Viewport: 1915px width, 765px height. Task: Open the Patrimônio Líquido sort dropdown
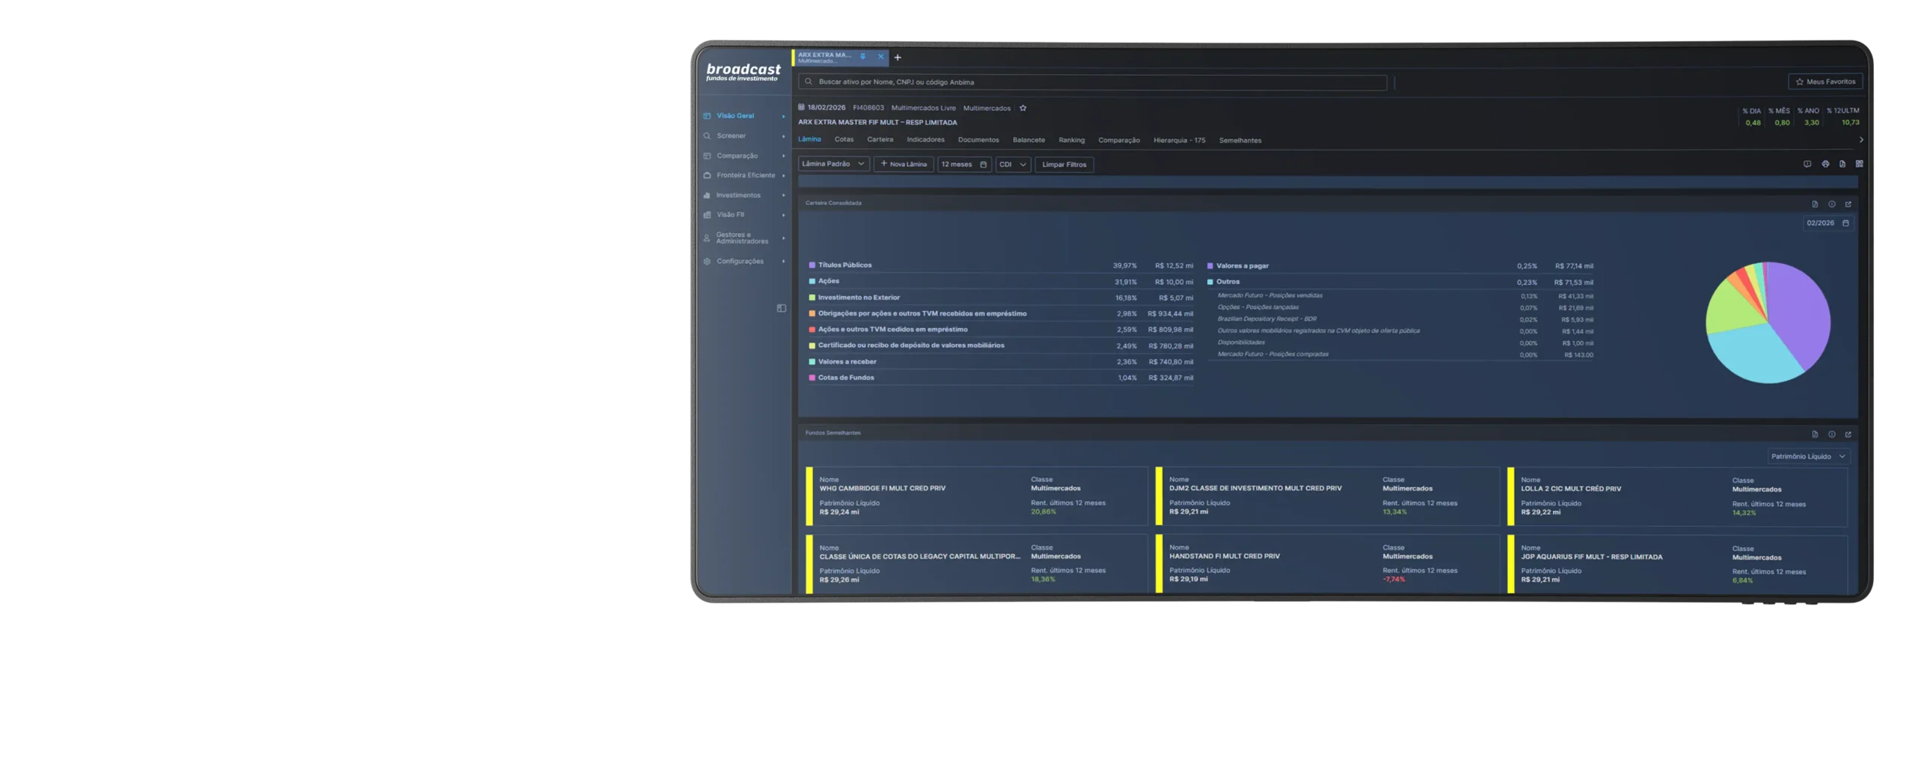1807,456
